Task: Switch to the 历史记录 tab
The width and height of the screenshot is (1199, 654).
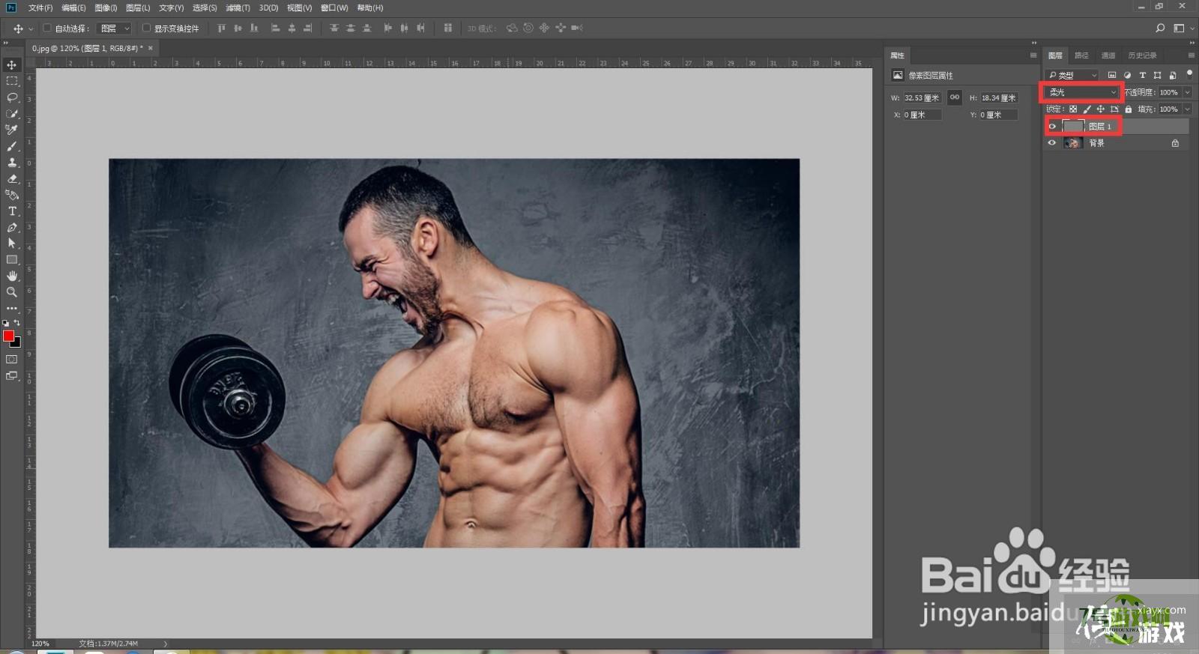Action: pos(1142,55)
